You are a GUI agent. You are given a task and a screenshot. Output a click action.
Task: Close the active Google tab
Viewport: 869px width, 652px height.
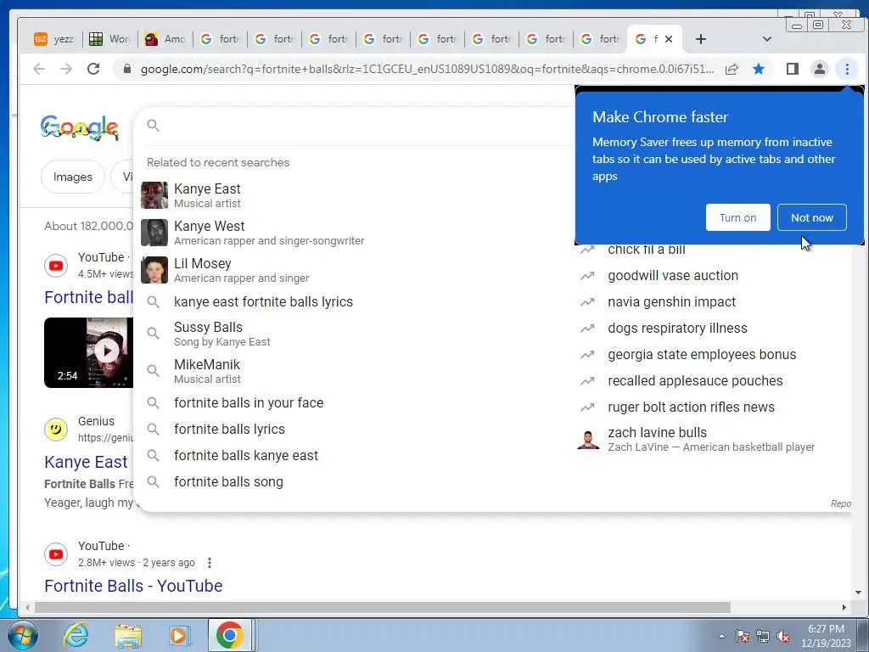coord(669,39)
